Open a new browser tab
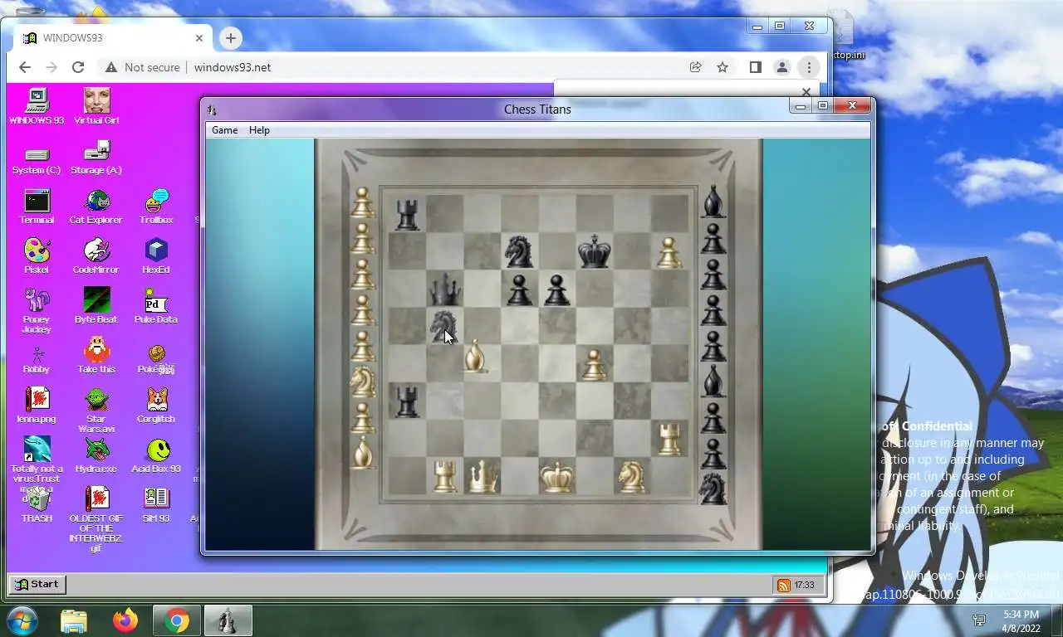 coord(231,38)
